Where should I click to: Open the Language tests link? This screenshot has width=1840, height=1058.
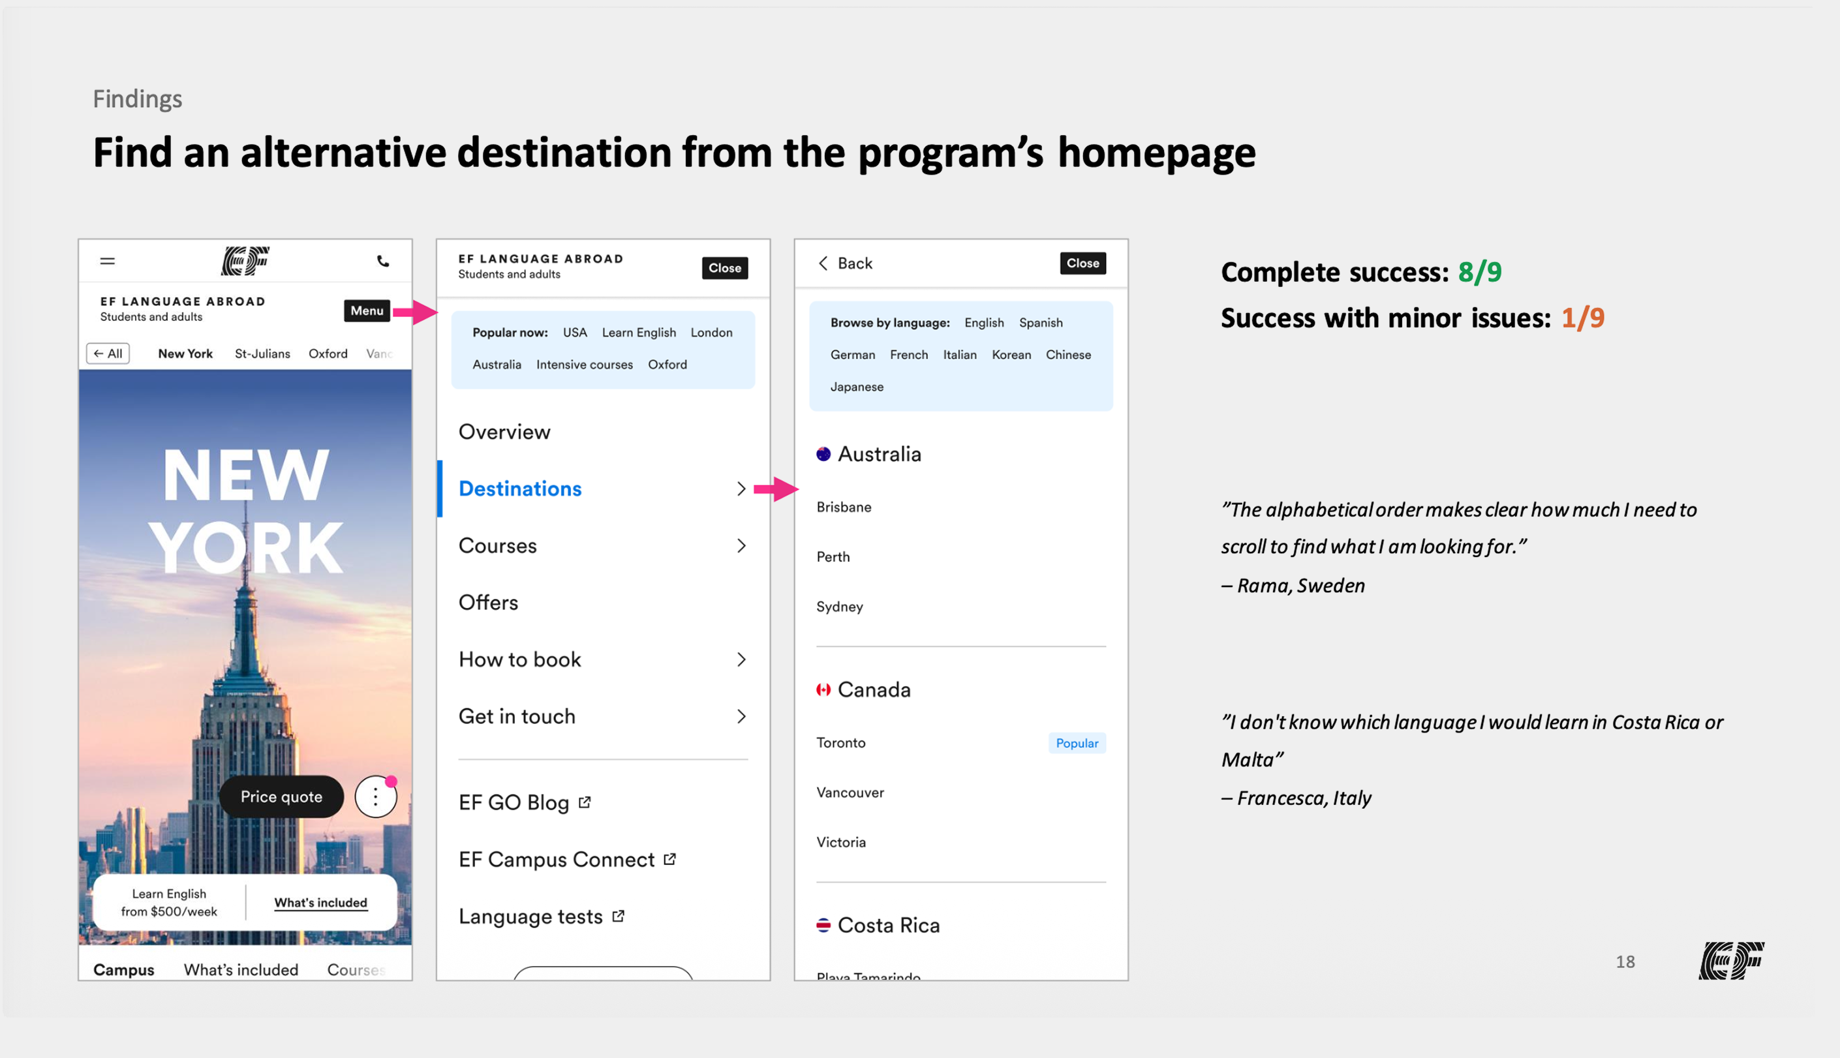pyautogui.click(x=530, y=916)
